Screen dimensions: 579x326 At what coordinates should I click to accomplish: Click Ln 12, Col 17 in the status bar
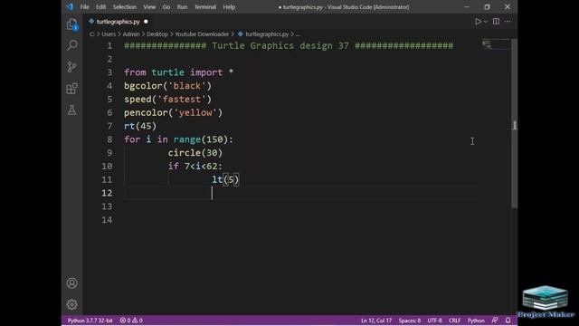tap(376, 321)
